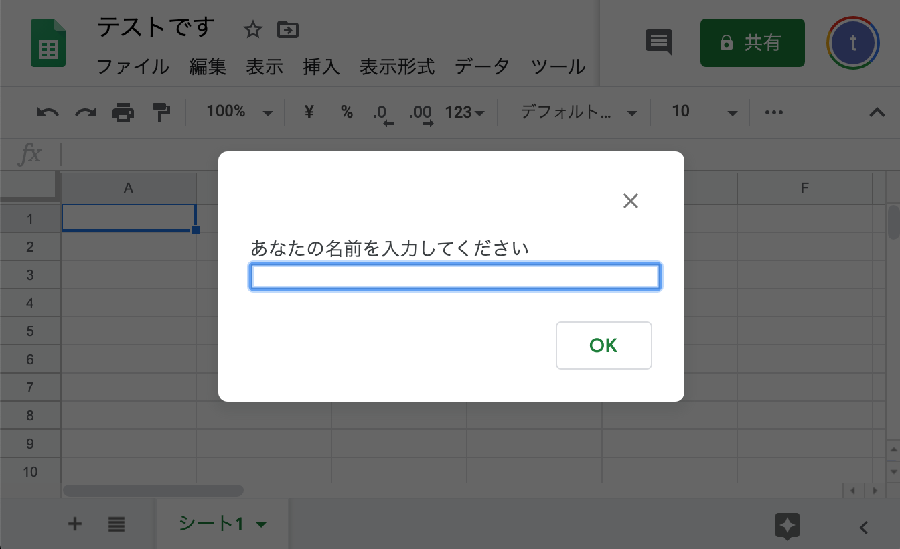Star the テストです spreadsheet

(252, 29)
